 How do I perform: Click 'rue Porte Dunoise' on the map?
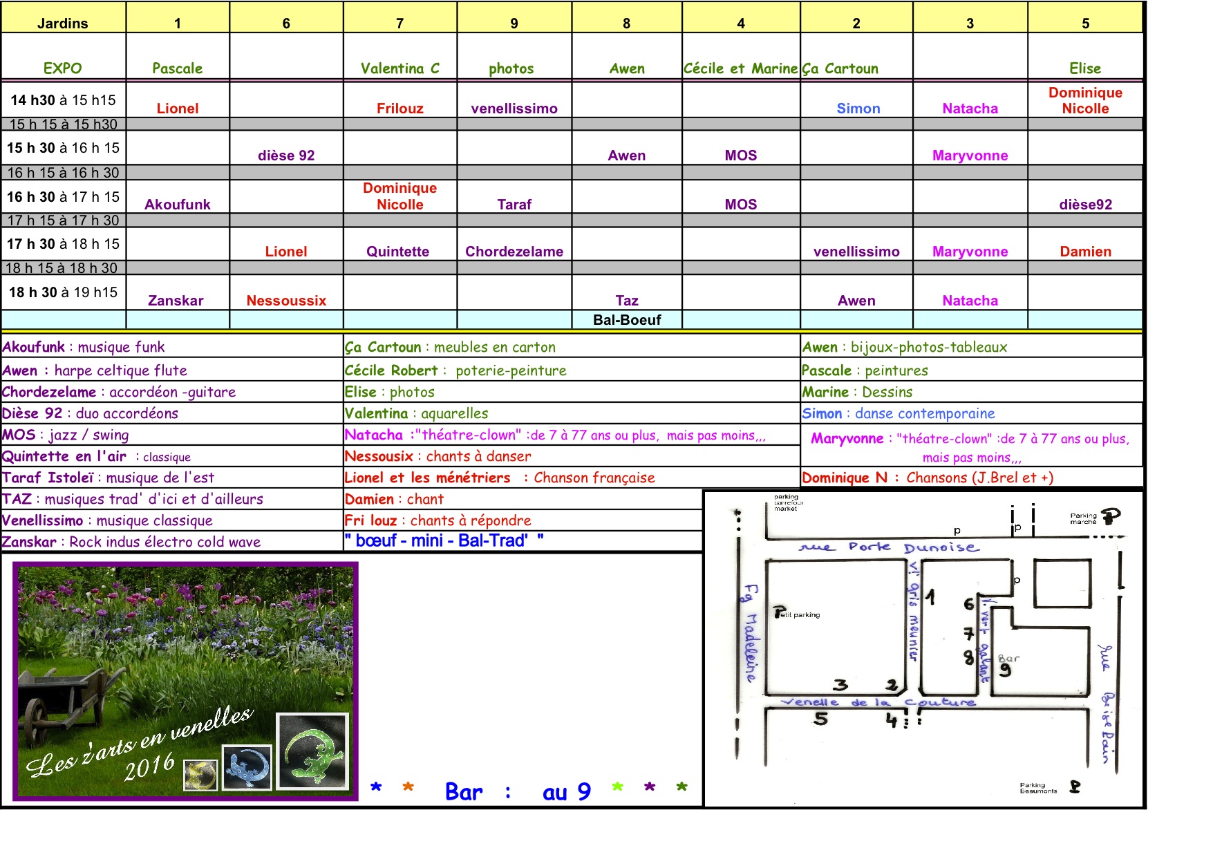890,547
